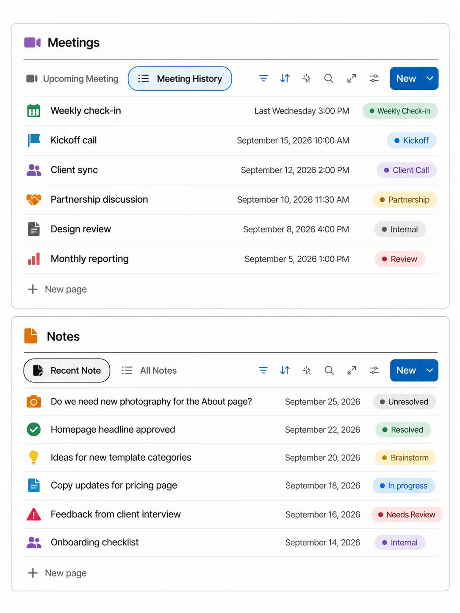Click the New button in Meetings
This screenshot has width=460, height=613.
pyautogui.click(x=406, y=78)
